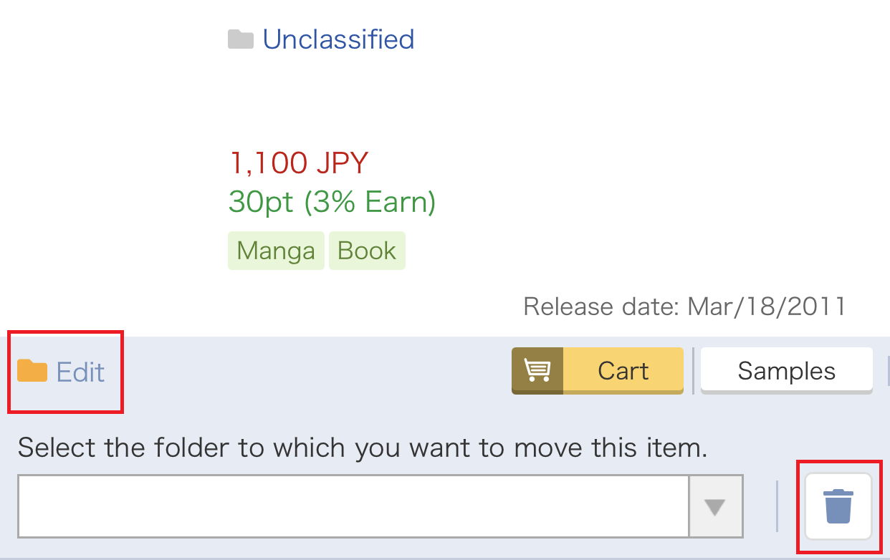Open Samples for this item
This screenshot has height=560, width=890.
787,371
